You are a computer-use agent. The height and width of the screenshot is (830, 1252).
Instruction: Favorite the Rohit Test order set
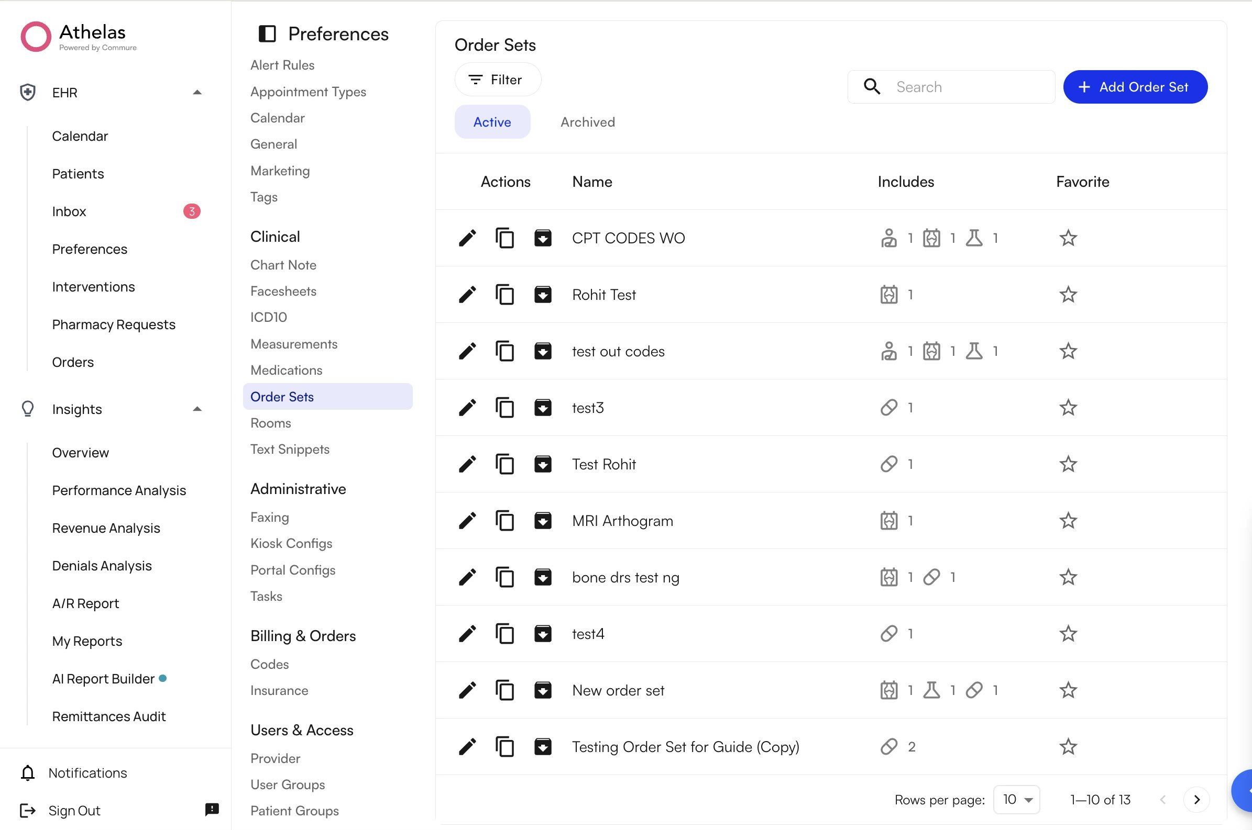pos(1068,295)
